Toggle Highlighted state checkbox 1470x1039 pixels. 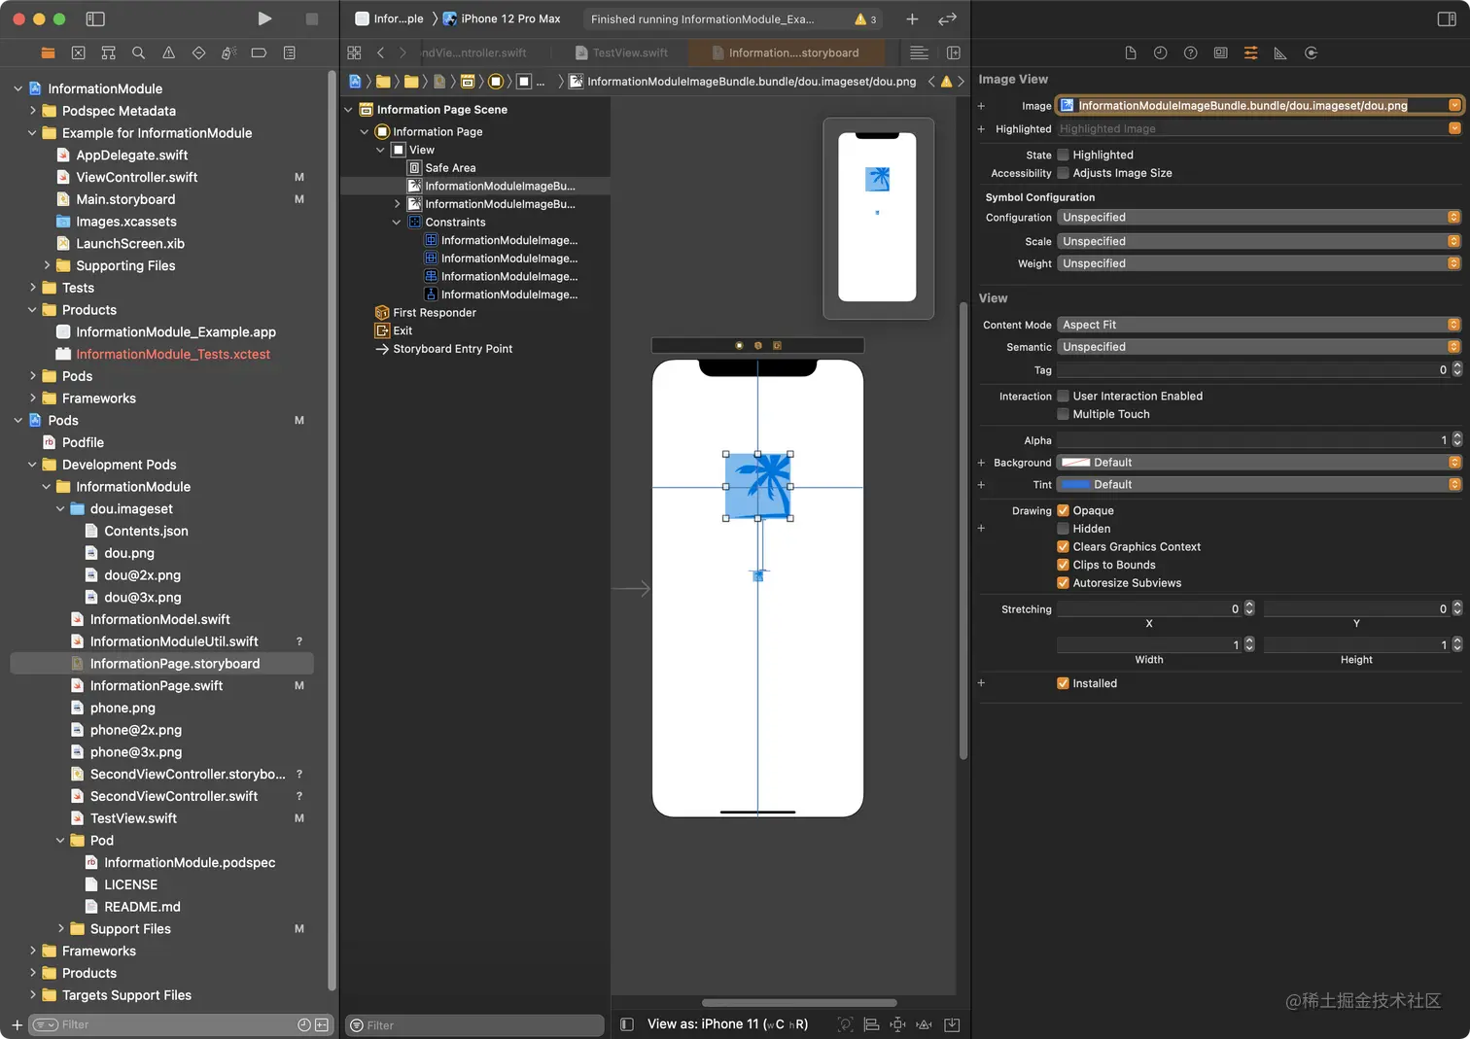click(x=1063, y=155)
